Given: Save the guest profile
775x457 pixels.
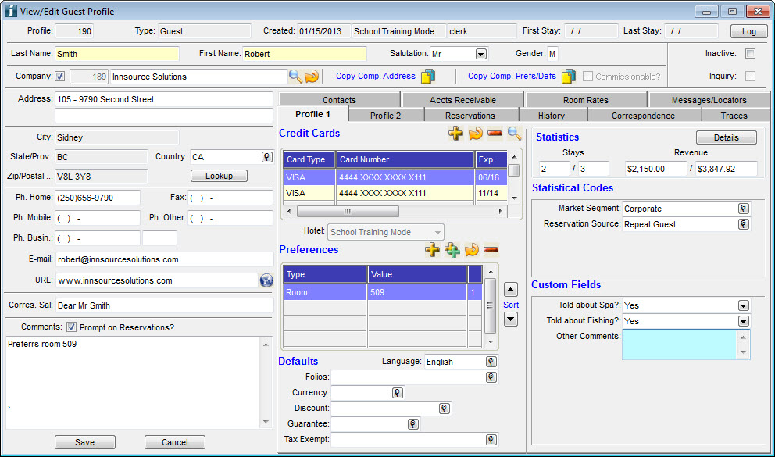Looking at the screenshot, I should pyautogui.click(x=84, y=442).
